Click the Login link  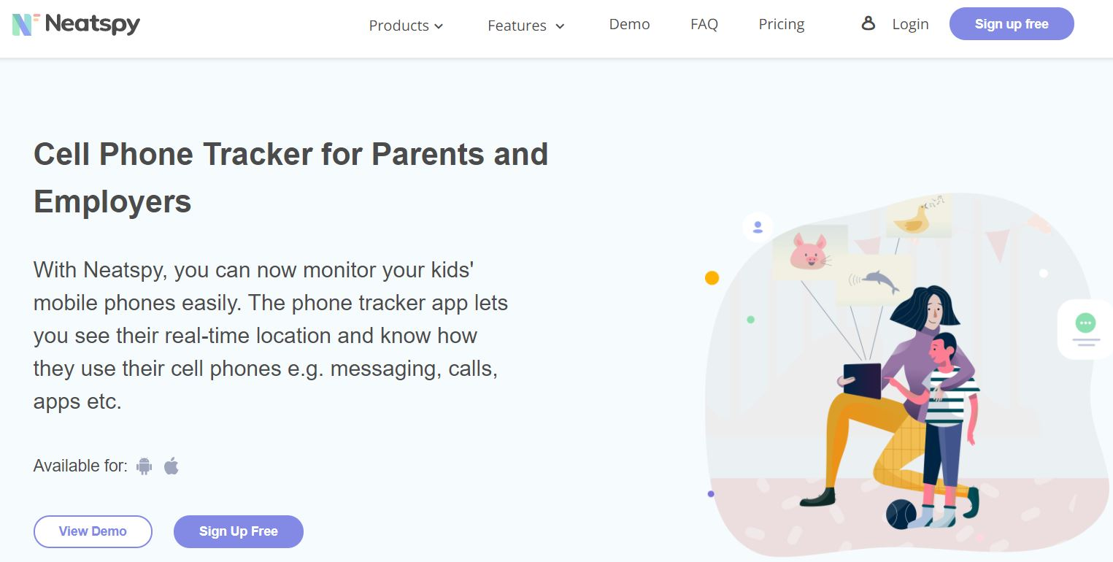[x=910, y=24]
